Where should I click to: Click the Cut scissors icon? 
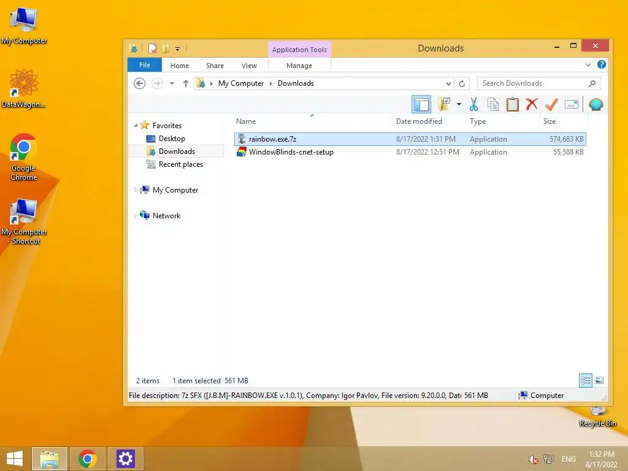coord(474,104)
